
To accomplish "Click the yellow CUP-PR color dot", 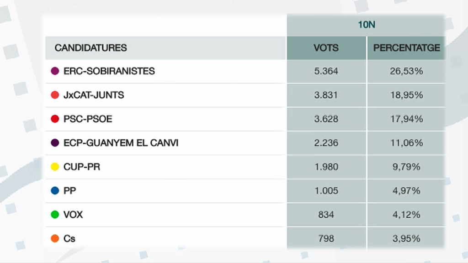I will (55, 167).
